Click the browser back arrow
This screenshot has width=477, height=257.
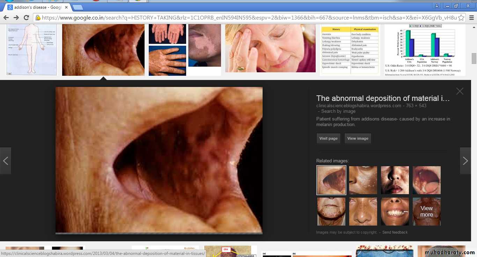(6, 17)
